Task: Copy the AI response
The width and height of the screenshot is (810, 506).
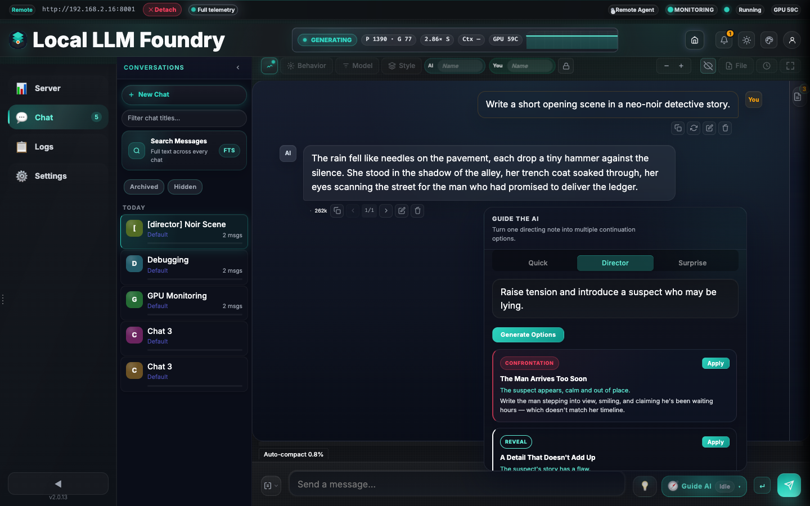Action: point(337,211)
